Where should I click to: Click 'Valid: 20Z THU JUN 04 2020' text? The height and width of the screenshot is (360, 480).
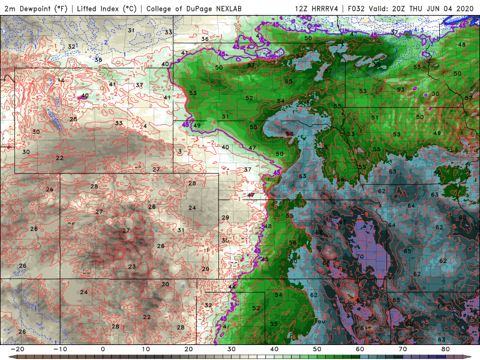(421, 8)
